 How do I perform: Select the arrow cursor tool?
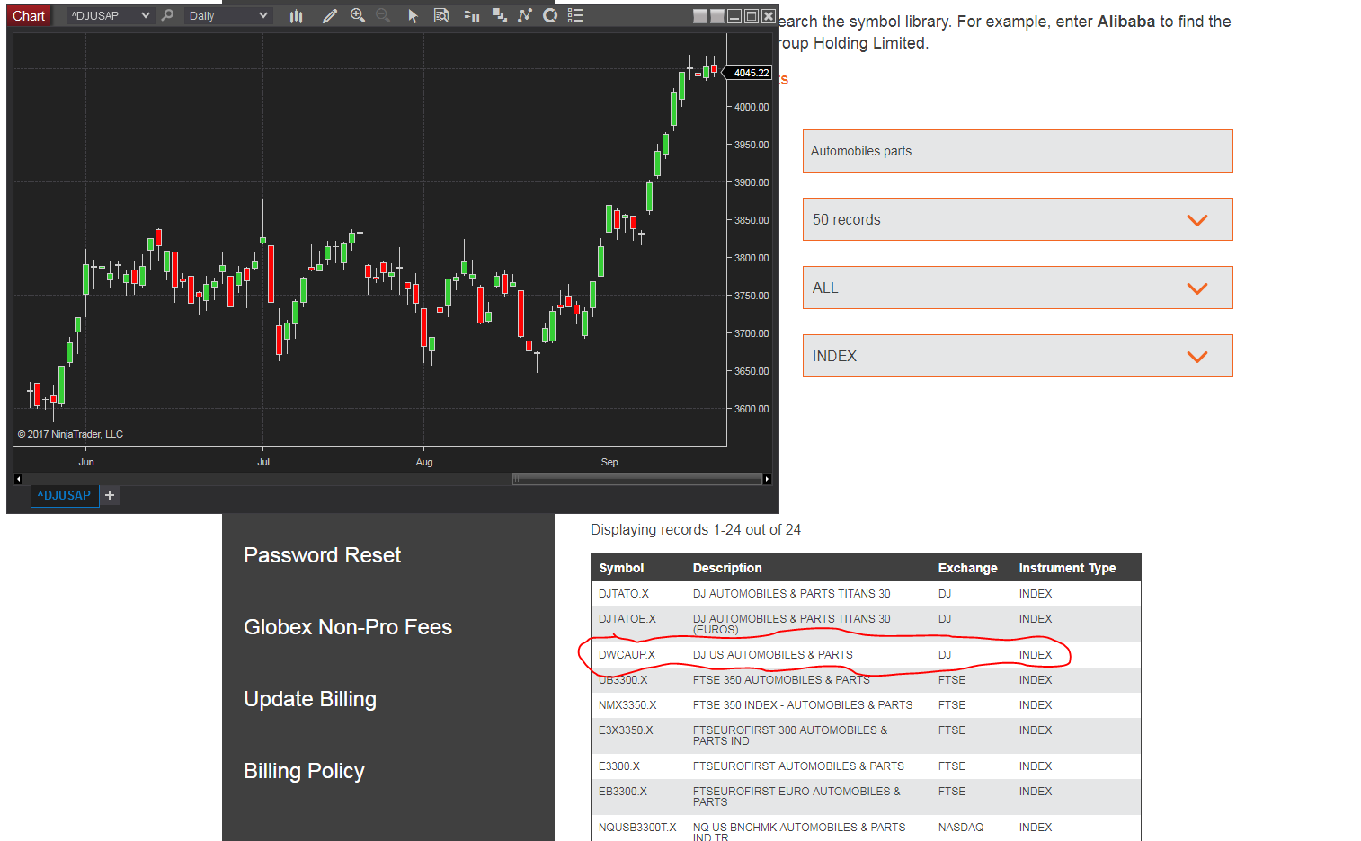point(413,15)
